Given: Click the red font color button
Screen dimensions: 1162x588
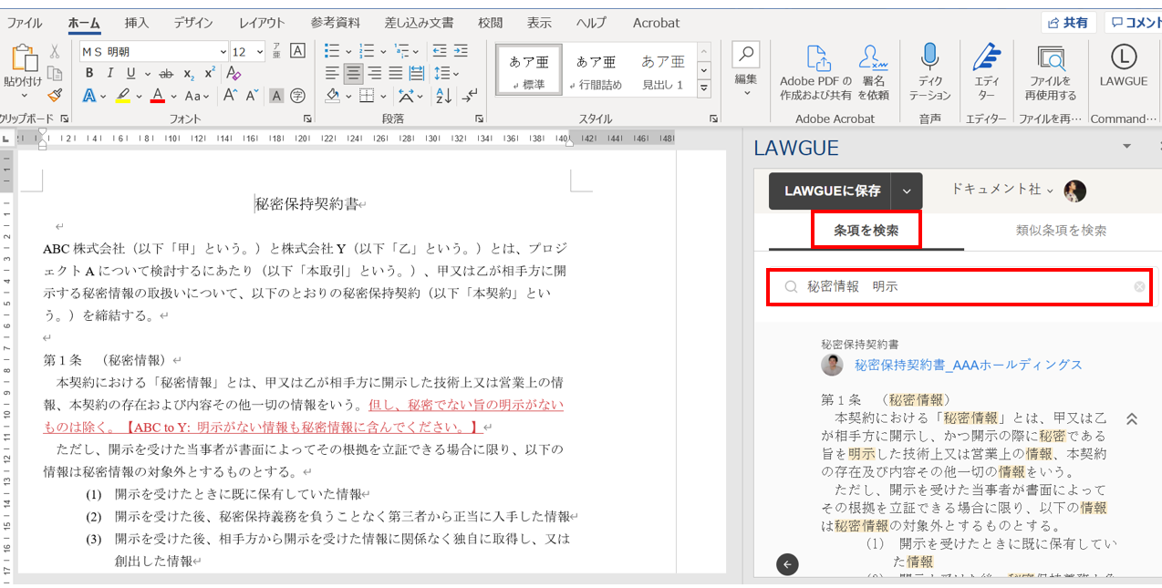Looking at the screenshot, I should coord(157,96).
